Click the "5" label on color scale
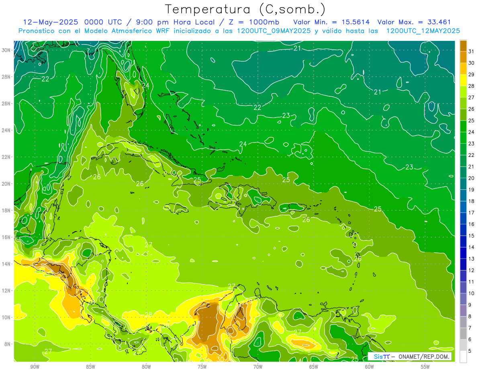 (470, 351)
